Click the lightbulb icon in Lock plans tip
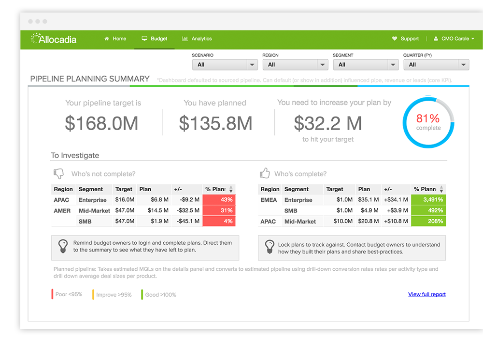 pos(270,247)
